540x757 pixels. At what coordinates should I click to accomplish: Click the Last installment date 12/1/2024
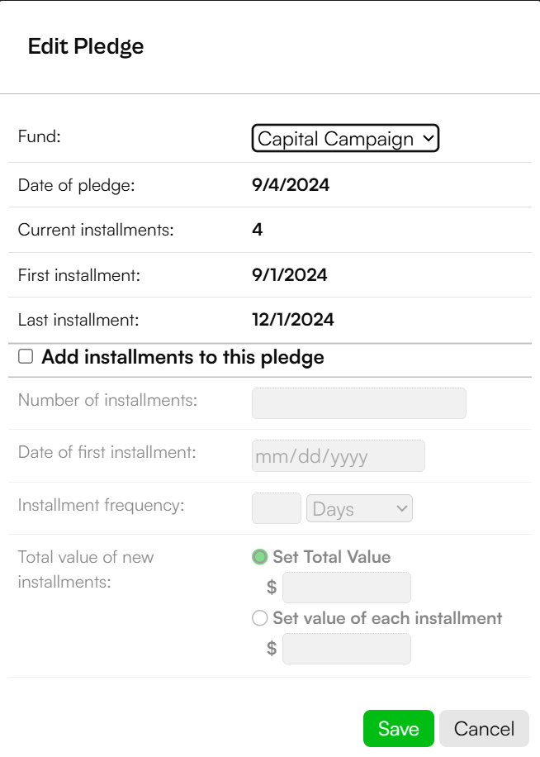(292, 320)
